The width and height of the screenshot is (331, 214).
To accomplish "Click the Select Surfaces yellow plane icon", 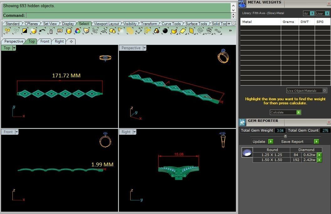I will (x=183, y=31).
